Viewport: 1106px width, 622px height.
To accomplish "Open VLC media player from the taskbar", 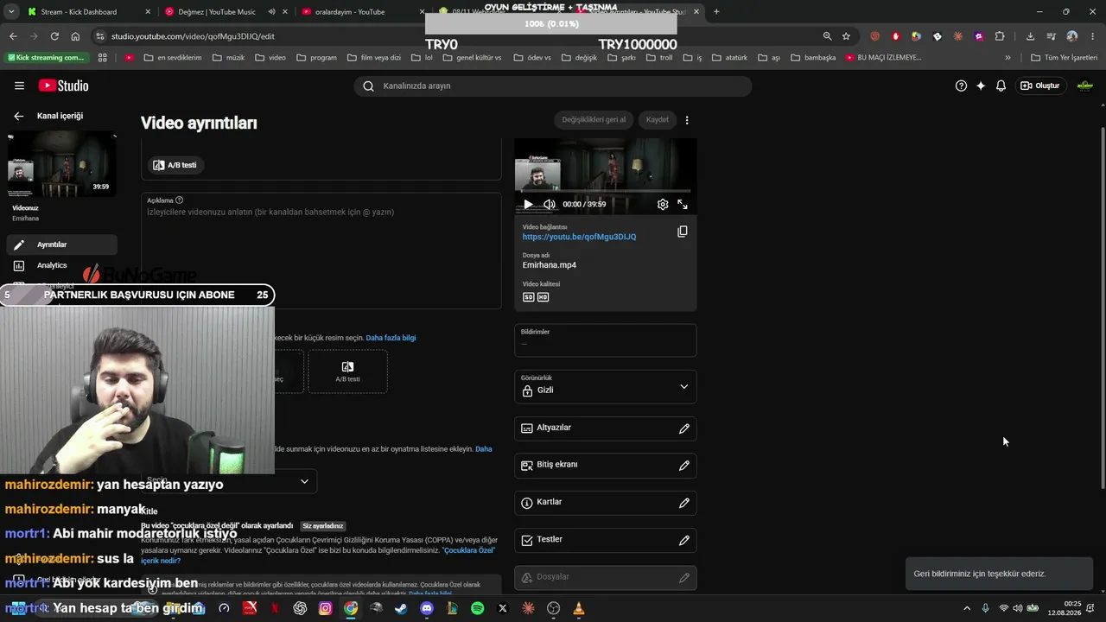I will coord(579,608).
